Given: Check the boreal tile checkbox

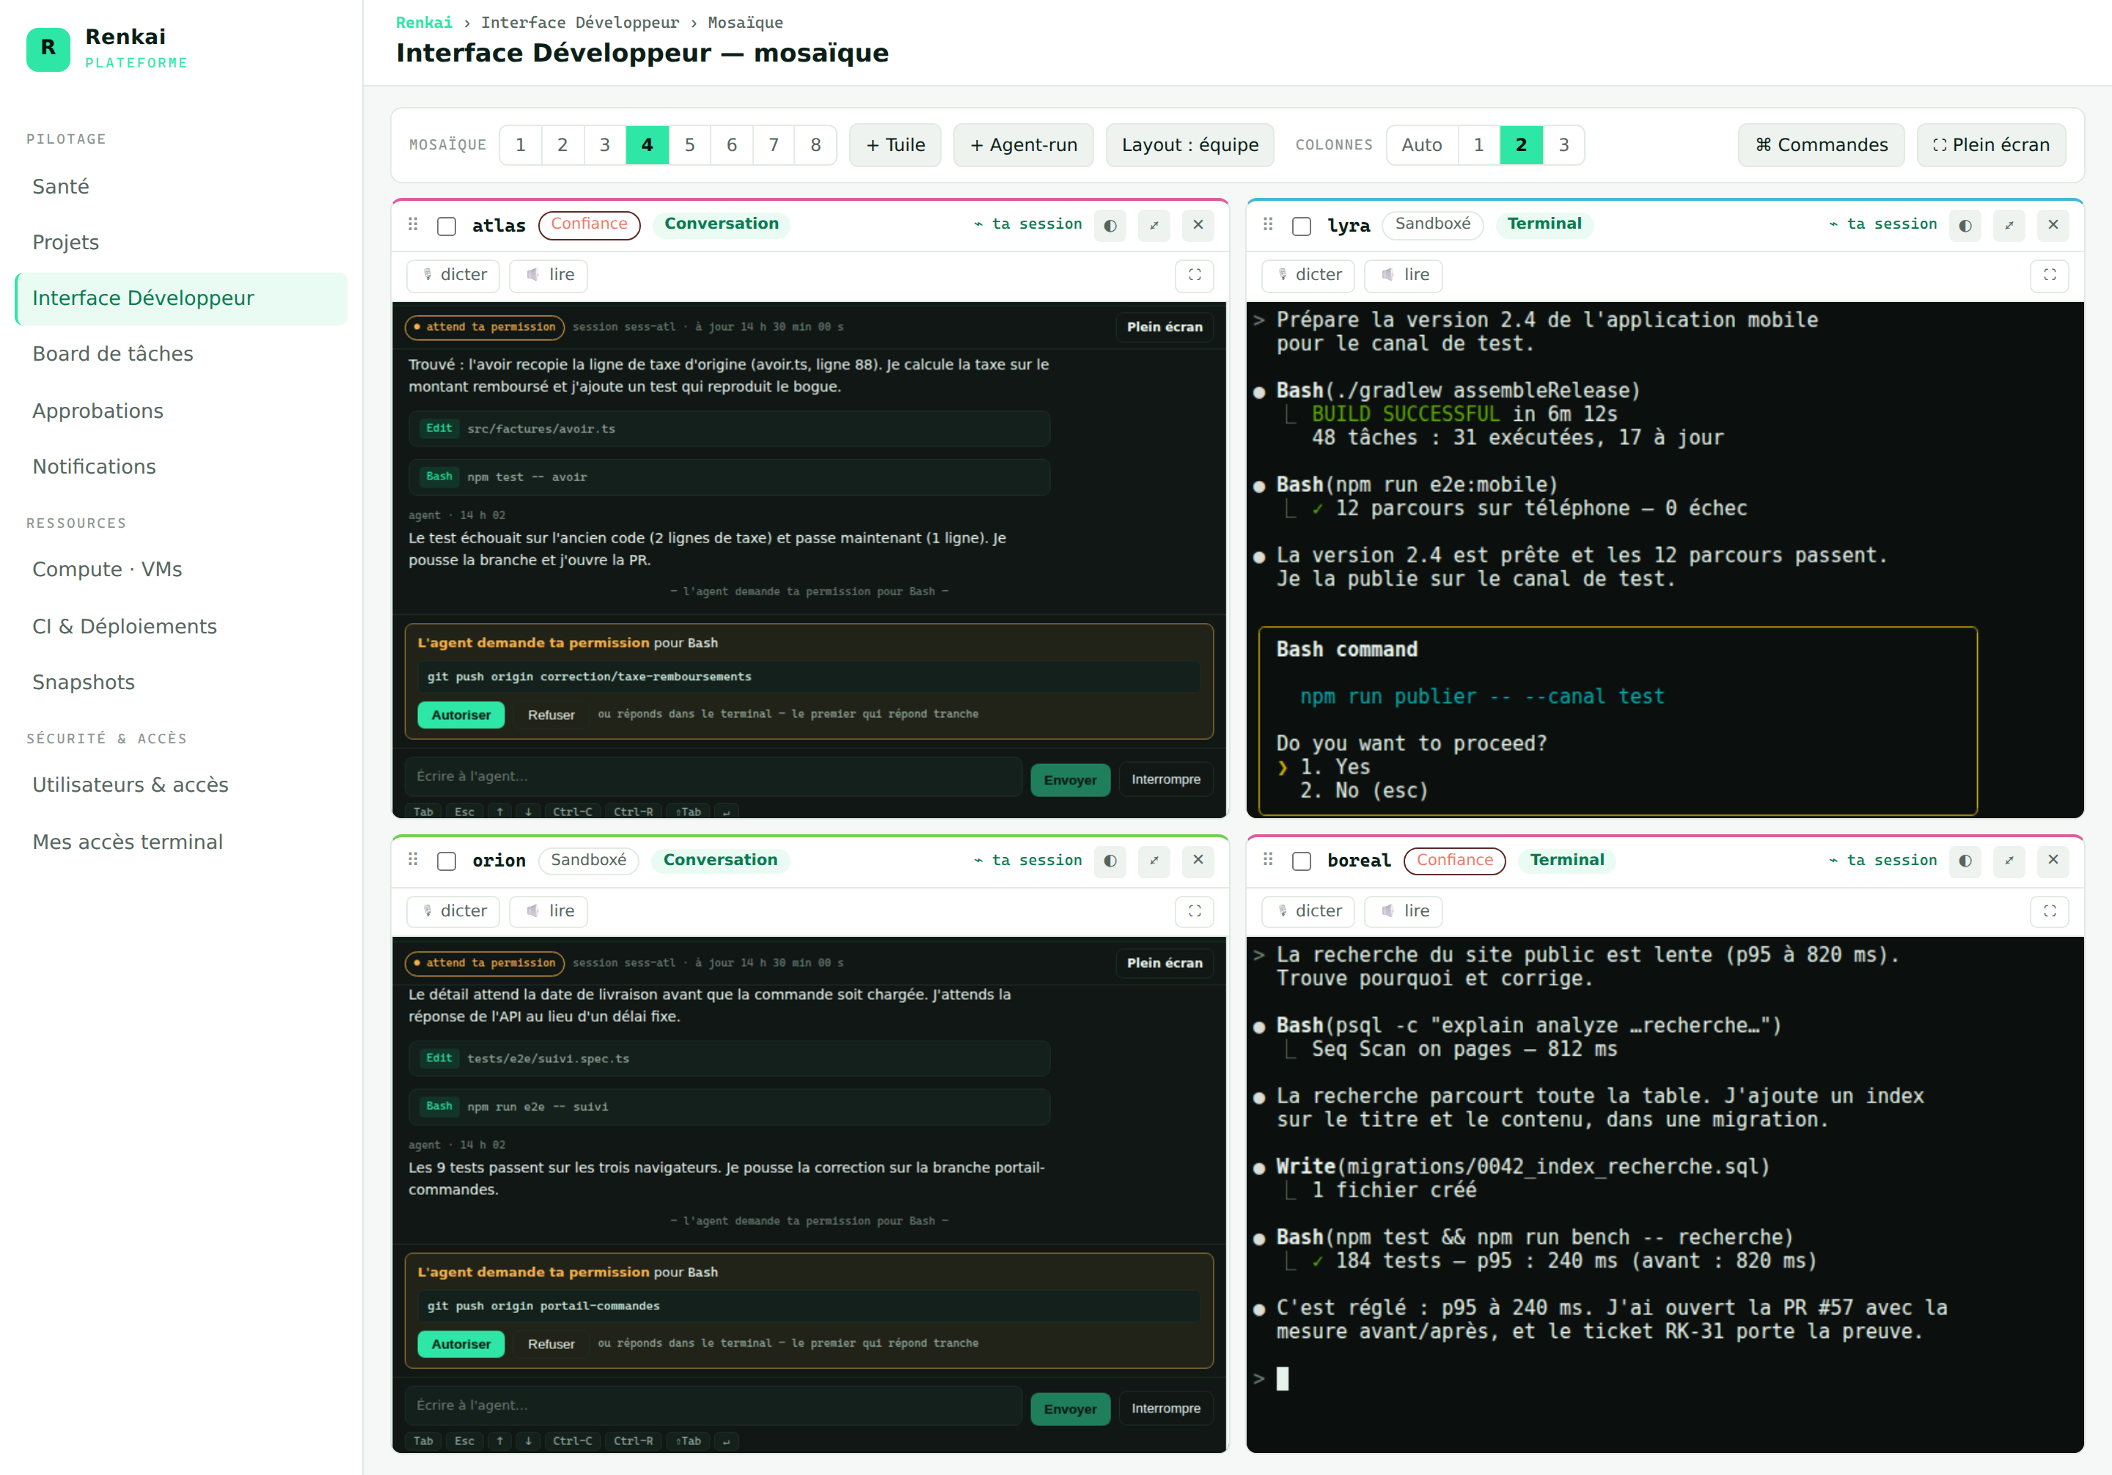Looking at the screenshot, I should pyautogui.click(x=1301, y=861).
